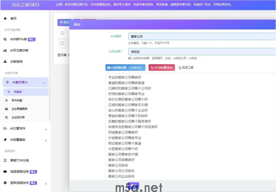Click the line 性价比高的搬家公司哪个好
Screen dimensions: 276x192
coord(128,99)
